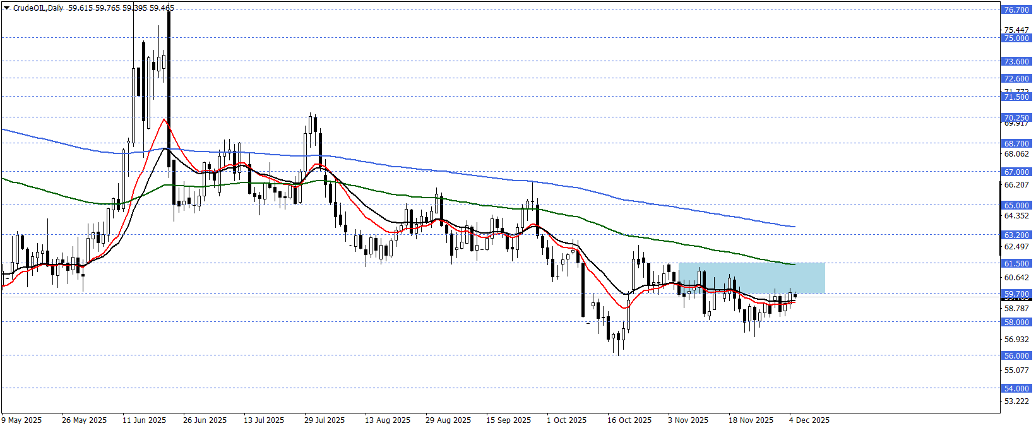Select the 65.000 price level label

[x=1016, y=205]
